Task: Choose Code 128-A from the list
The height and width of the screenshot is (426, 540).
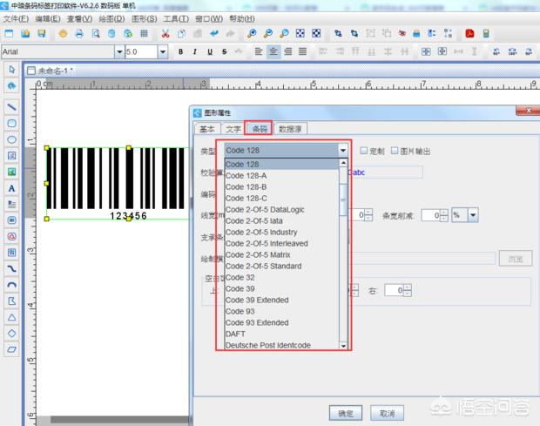Action: pos(281,176)
